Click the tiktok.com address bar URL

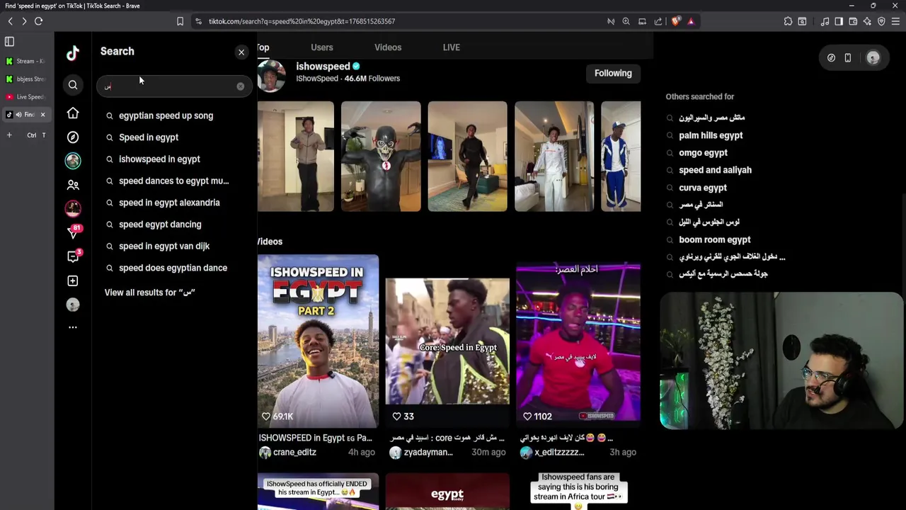click(x=302, y=21)
